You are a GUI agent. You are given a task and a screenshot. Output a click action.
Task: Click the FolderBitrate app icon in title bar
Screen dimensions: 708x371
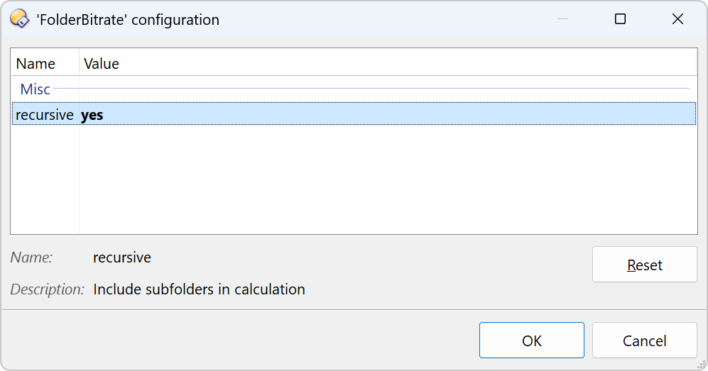pos(19,19)
